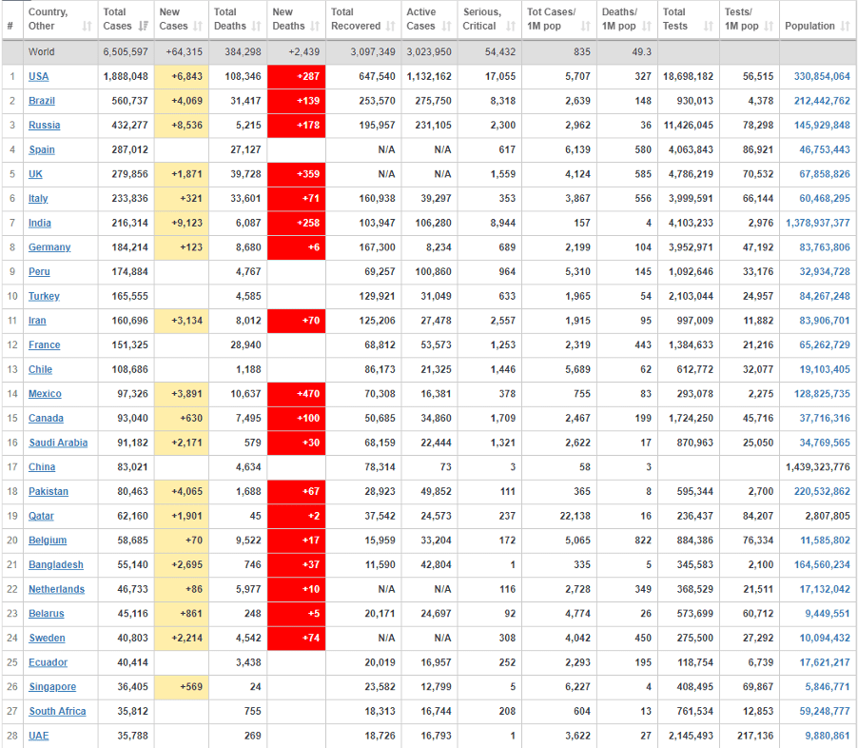Sort by Tot Cases/1M pop arrow icon
The width and height of the screenshot is (858, 748).
[x=586, y=26]
